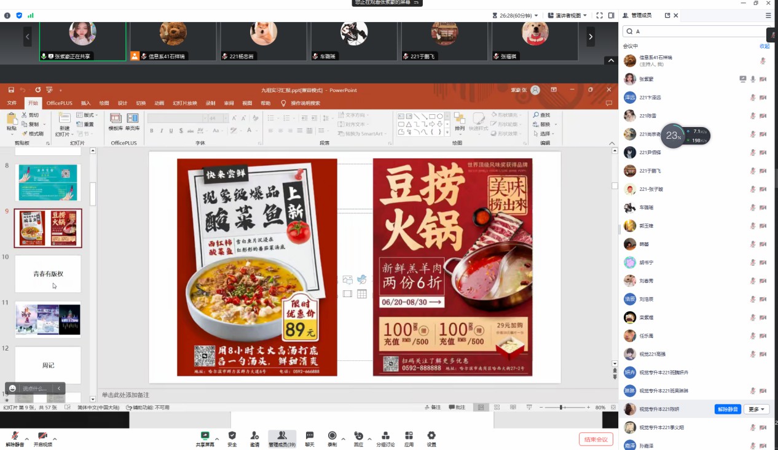
Task: Switch to the 插入 ribbon tab
Action: [x=85, y=103]
